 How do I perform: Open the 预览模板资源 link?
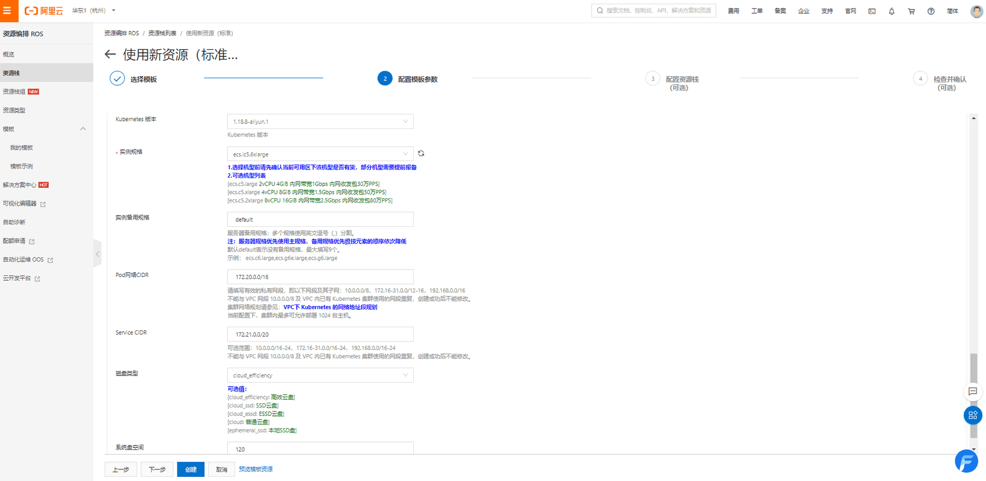tap(256, 469)
